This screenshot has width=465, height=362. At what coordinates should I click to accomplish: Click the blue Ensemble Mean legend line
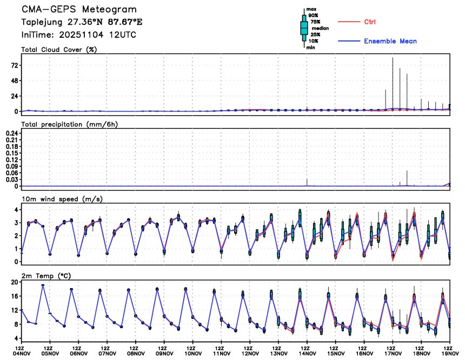click(348, 42)
